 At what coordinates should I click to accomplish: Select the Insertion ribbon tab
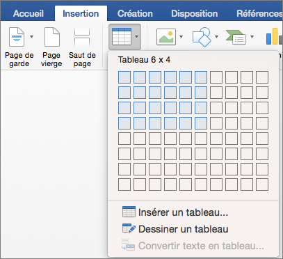(81, 13)
